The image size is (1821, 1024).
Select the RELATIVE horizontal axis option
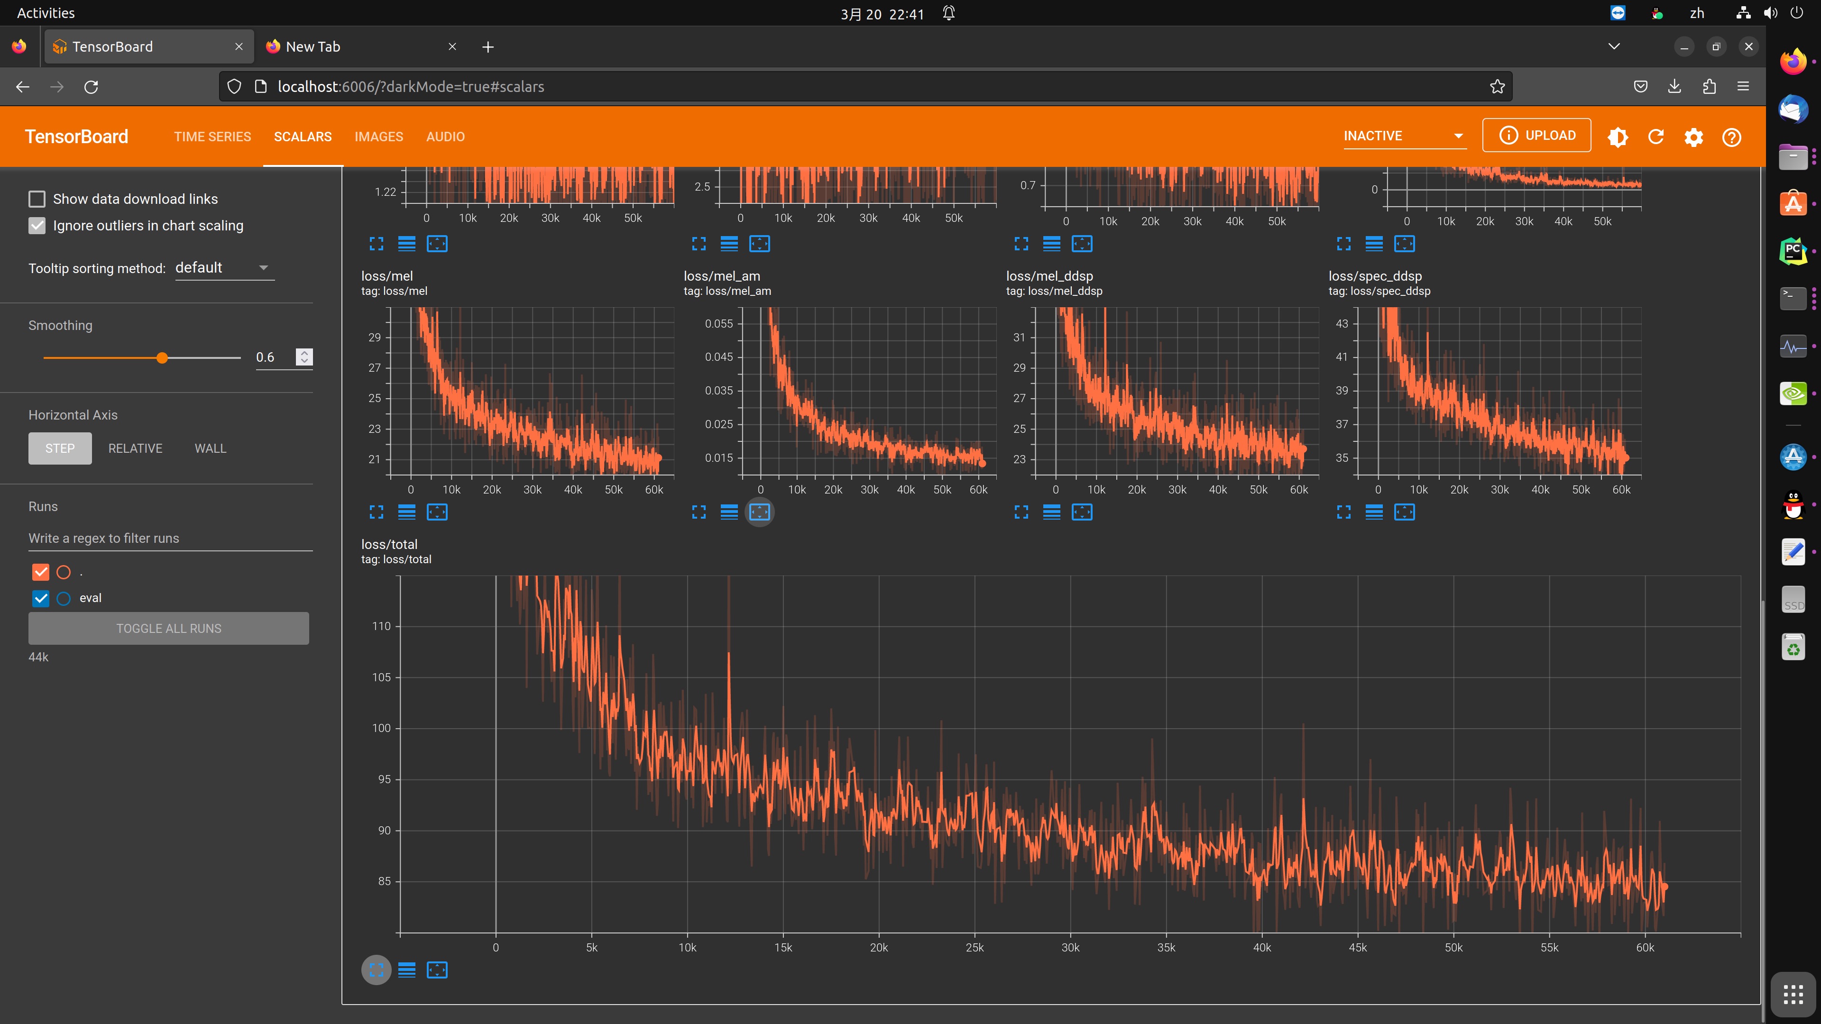[x=135, y=448]
